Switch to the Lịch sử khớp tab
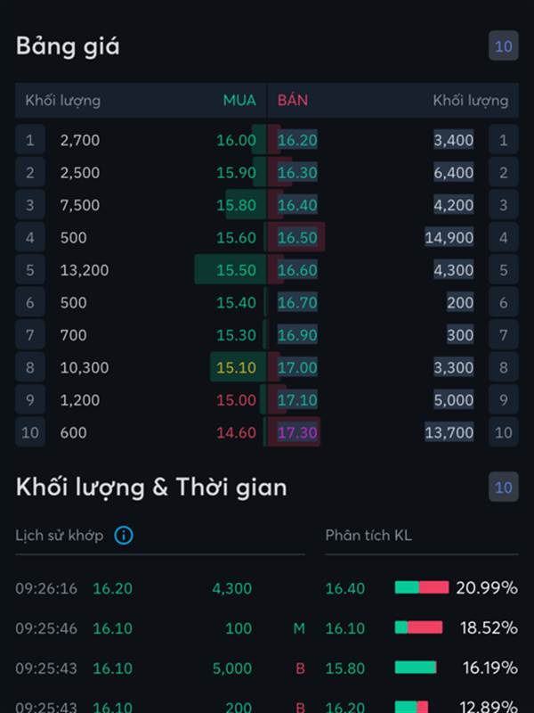Image resolution: width=534 pixels, height=713 pixels. click(59, 536)
